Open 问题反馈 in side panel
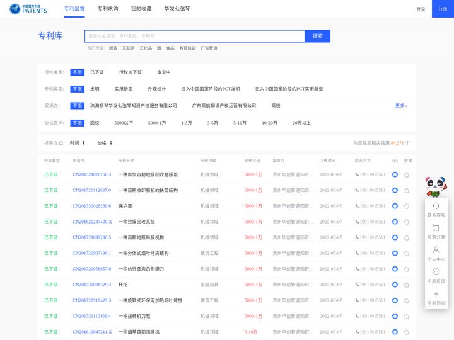 point(436,276)
